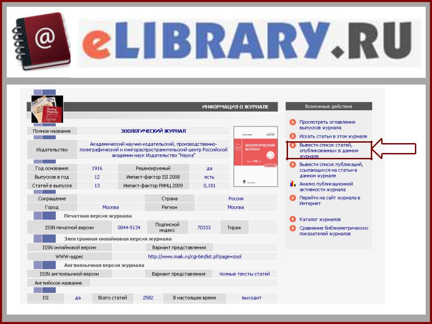Click orange arrow icon beside Сравнение библиометрических показателей
This screenshot has height=324, width=432.
pyautogui.click(x=292, y=228)
